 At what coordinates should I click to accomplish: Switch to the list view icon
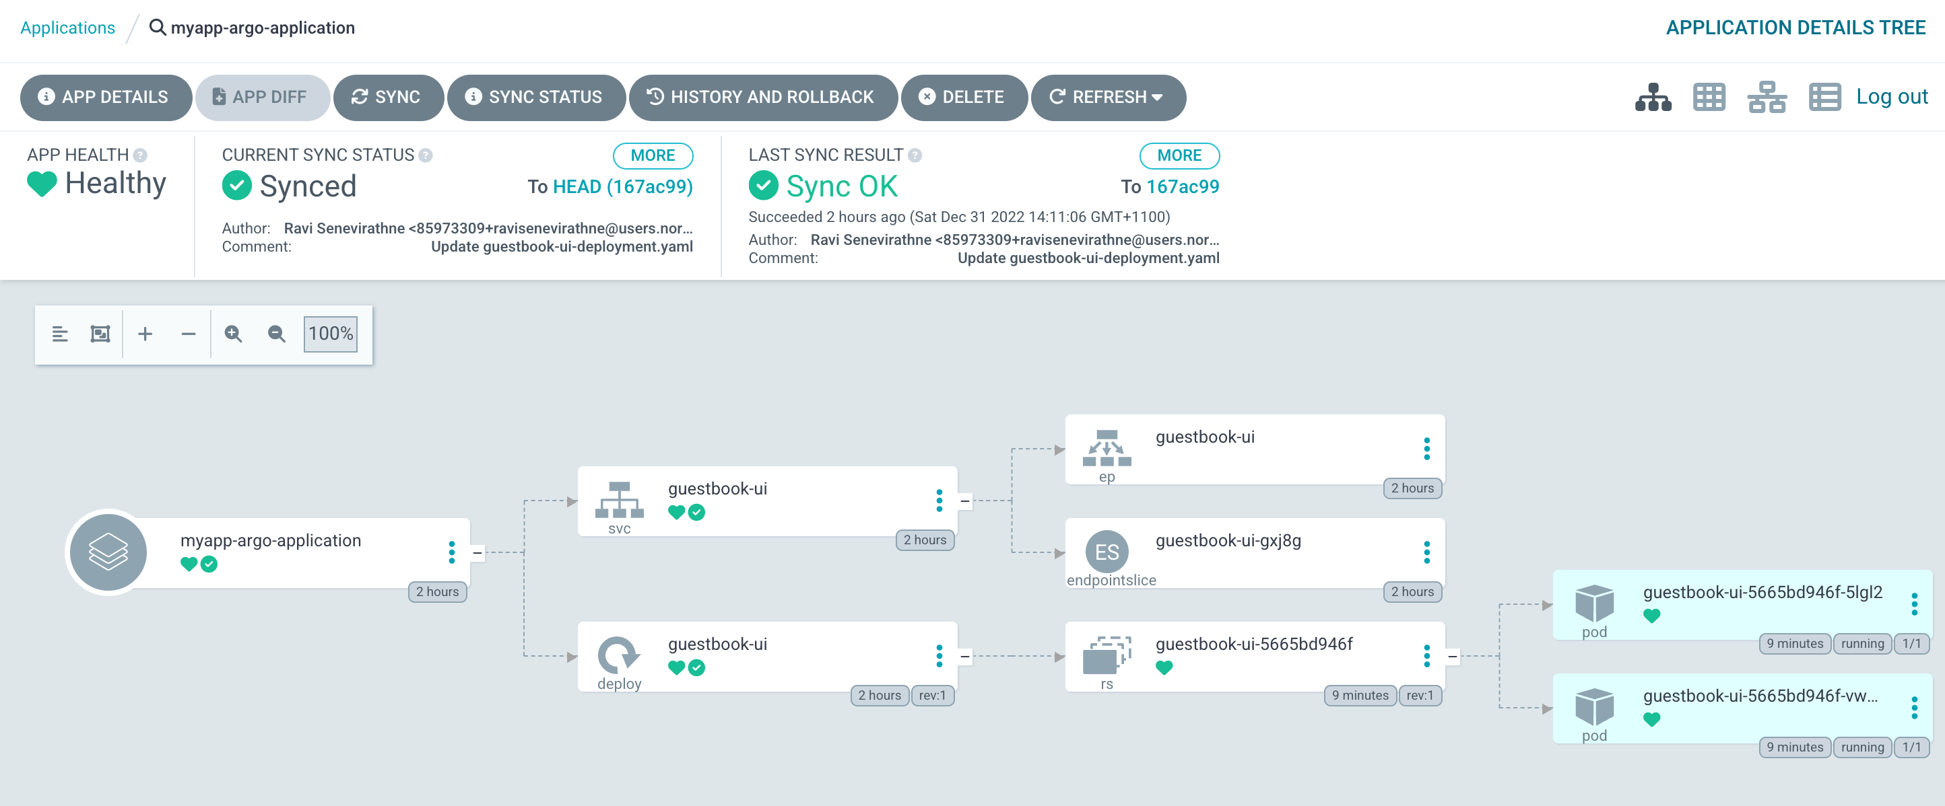pyautogui.click(x=1824, y=98)
